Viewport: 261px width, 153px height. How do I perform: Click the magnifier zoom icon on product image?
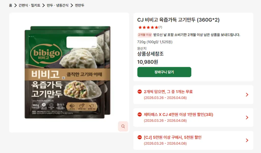[123, 126]
